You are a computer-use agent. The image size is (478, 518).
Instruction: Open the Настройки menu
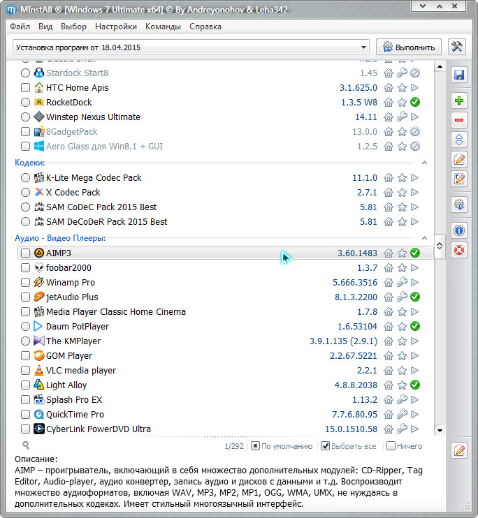116,27
